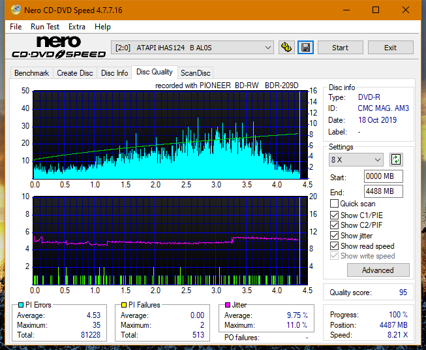Click the Progress 100 % value
Viewport: 426px width, 350px height.
point(398,315)
